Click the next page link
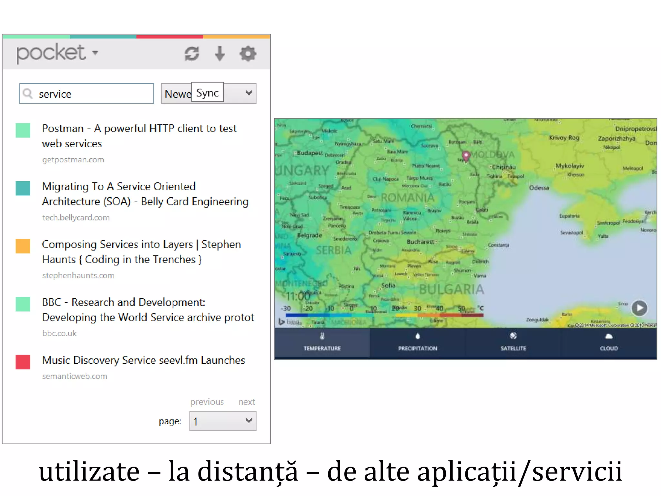The height and width of the screenshot is (496, 661). pos(247,402)
